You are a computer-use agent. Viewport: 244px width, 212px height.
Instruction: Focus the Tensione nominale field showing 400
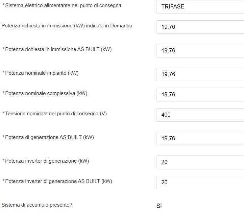click(x=200, y=115)
